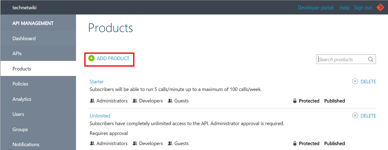Image resolution: width=388 pixels, height=150 pixels.
Task: Click the Administrators group icon under Starter
Action: point(92,101)
